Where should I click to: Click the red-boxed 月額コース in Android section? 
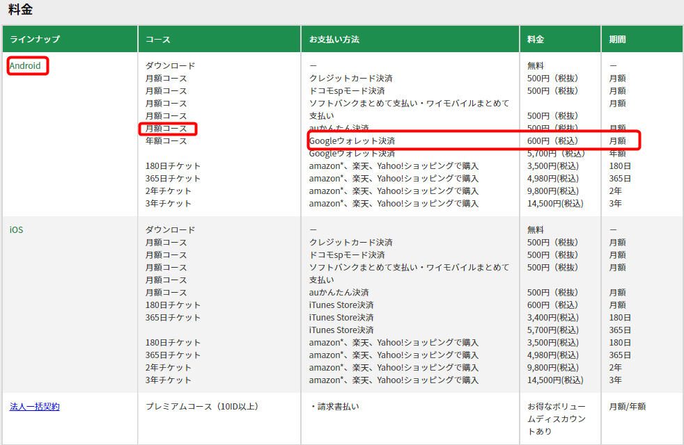[166, 129]
